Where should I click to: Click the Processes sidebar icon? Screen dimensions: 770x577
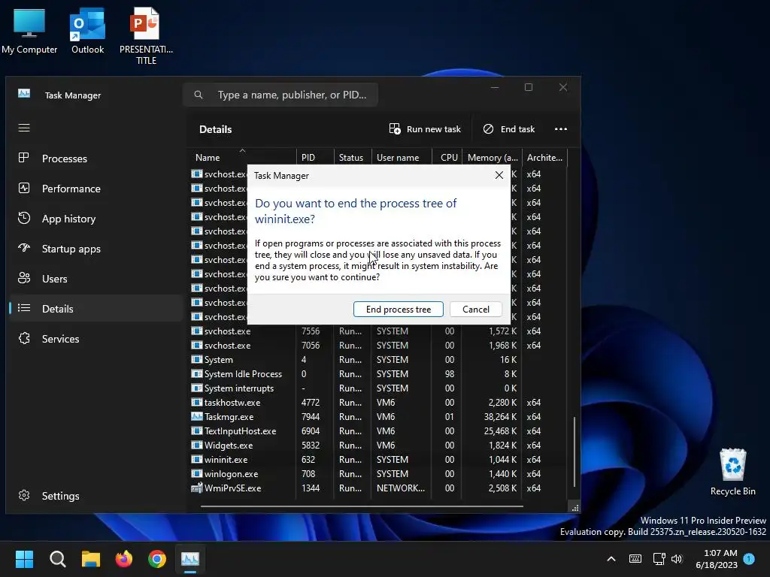(x=23, y=158)
